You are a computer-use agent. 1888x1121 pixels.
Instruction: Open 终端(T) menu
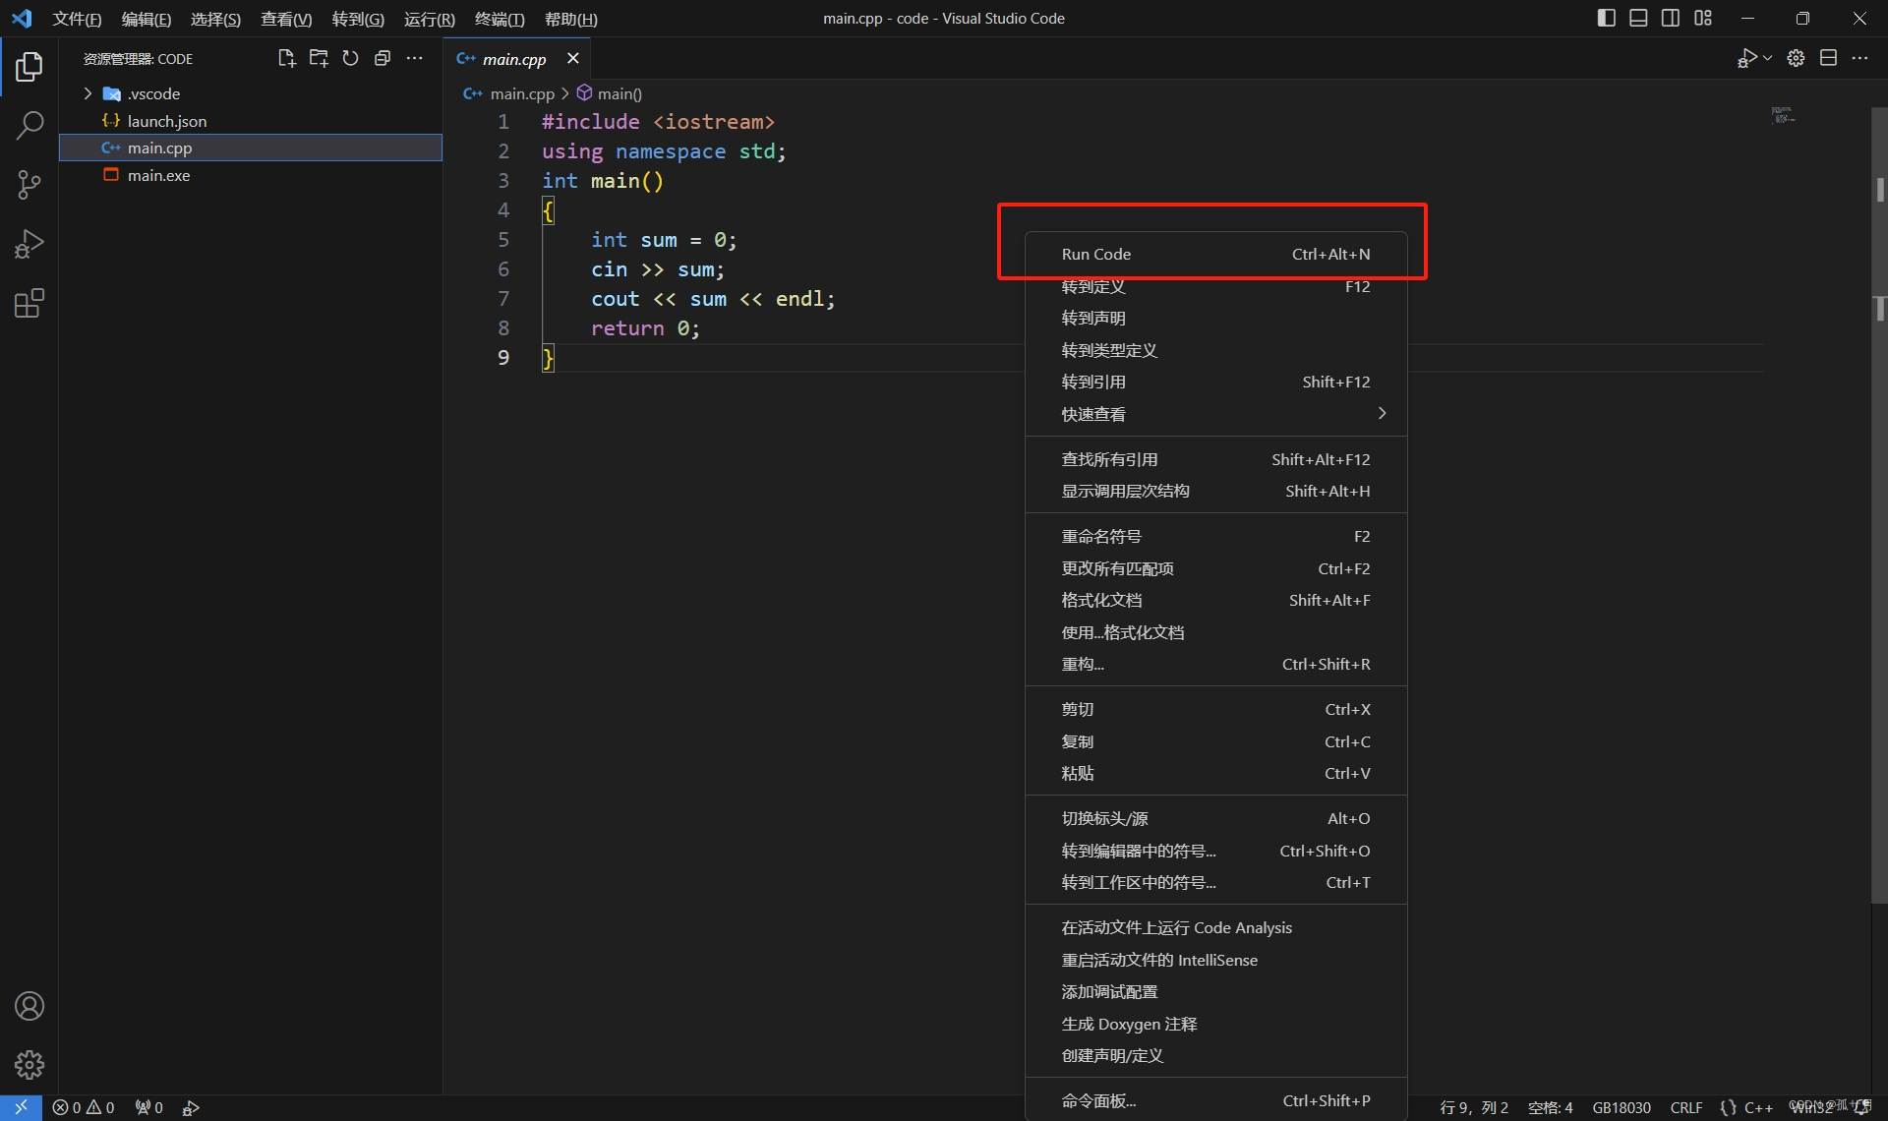[500, 19]
